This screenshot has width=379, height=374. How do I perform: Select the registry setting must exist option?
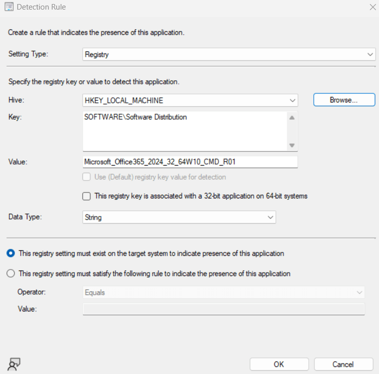pos(11,253)
